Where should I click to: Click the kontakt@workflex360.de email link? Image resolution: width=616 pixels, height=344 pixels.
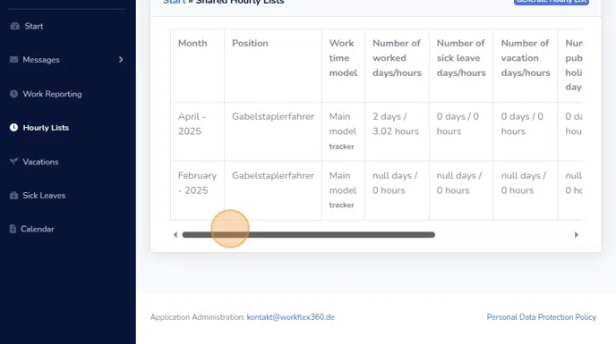[290, 317]
